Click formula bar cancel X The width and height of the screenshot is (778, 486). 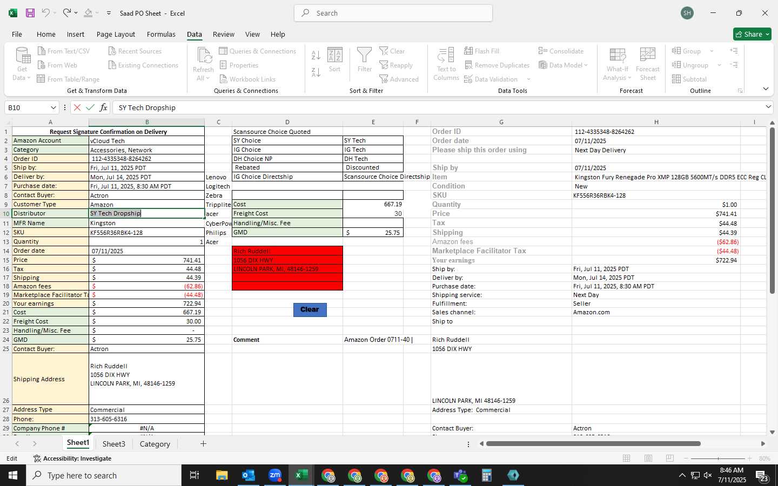coord(77,107)
